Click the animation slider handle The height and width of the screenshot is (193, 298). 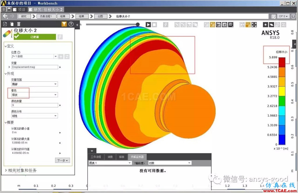pyautogui.click(x=138, y=24)
